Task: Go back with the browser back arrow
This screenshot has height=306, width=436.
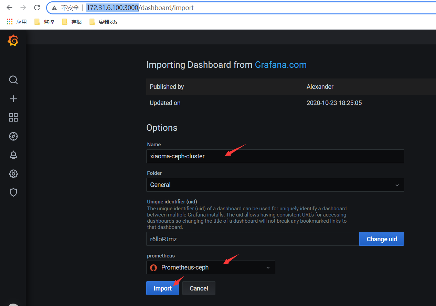Action: [x=9, y=8]
